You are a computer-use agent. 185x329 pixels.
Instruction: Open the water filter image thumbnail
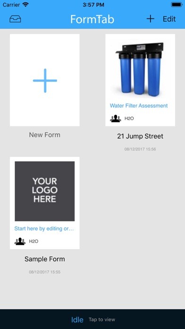point(140,69)
